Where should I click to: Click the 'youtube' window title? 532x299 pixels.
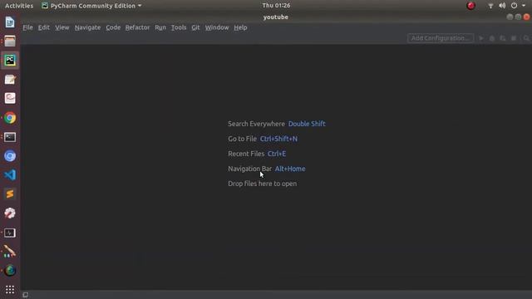coord(275,17)
